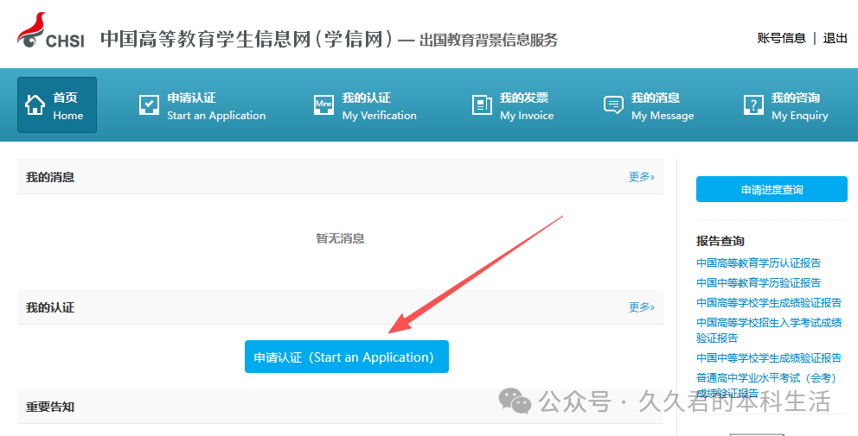858x436 pixels.
Task: Open 中国高等教育学历认证报告 link
Action: point(759,263)
